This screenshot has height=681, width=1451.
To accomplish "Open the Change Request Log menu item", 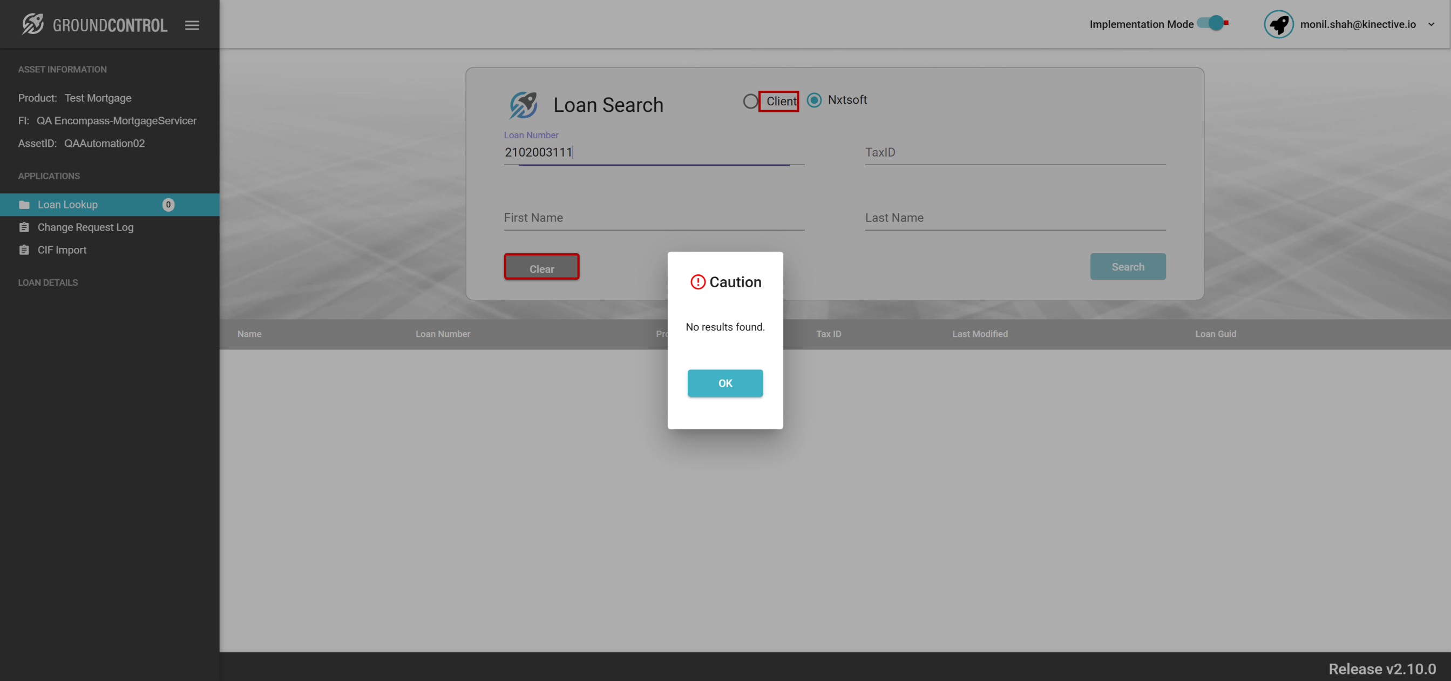I will click(x=86, y=227).
